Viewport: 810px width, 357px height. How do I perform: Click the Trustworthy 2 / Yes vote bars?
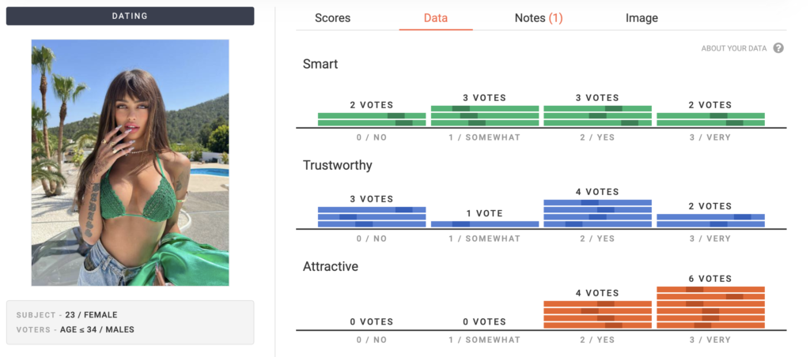[x=598, y=213]
